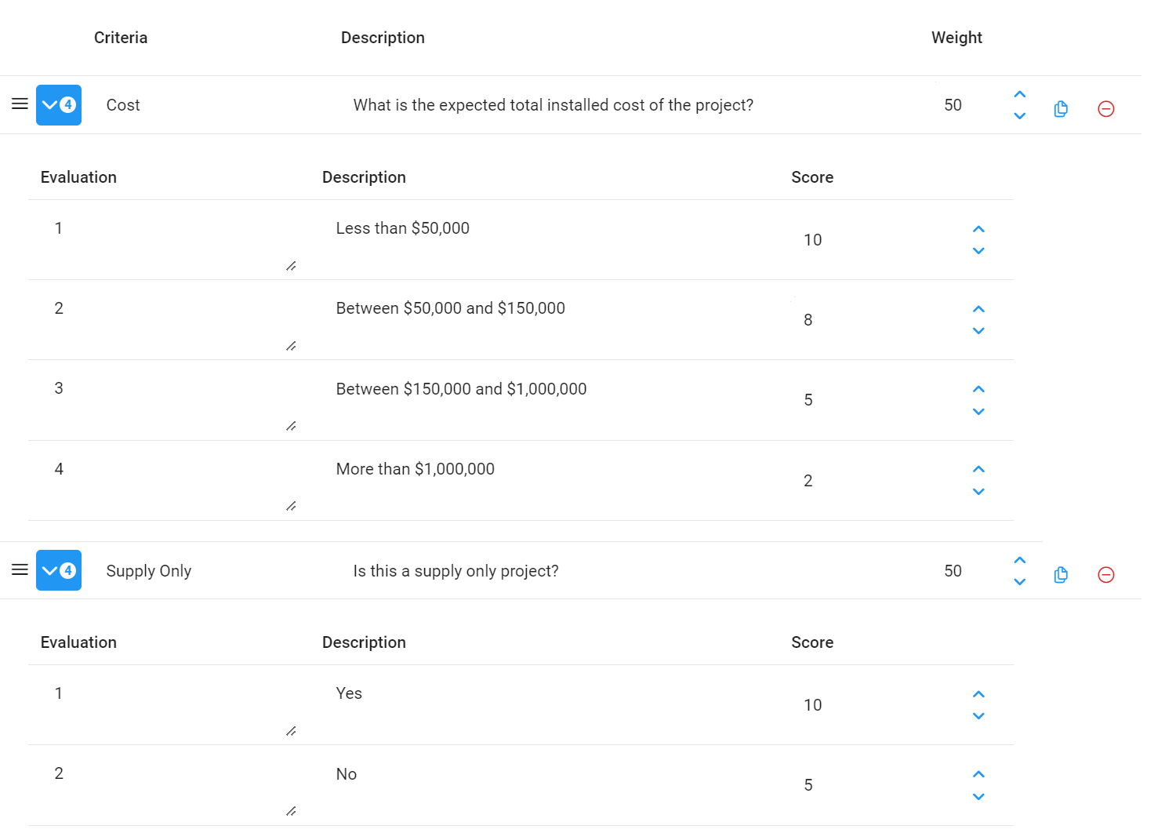Decrease the Supply Only weight value
Viewport: 1154px width, 833px height.
click(x=1020, y=582)
